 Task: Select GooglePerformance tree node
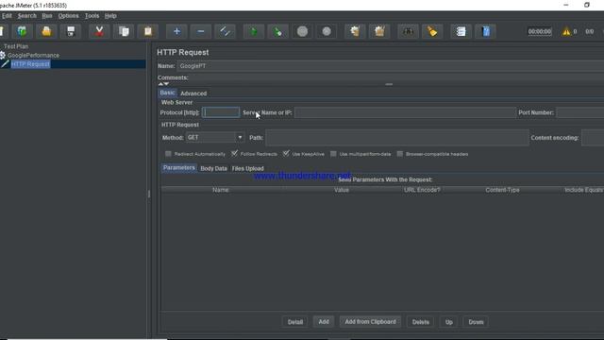point(34,55)
